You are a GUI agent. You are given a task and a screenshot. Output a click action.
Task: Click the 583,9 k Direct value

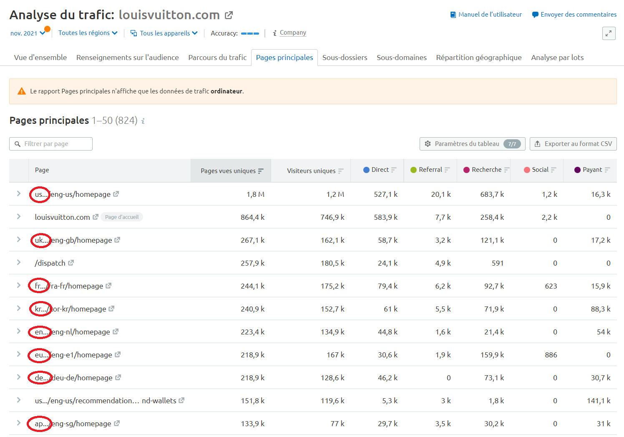pyautogui.click(x=386, y=217)
